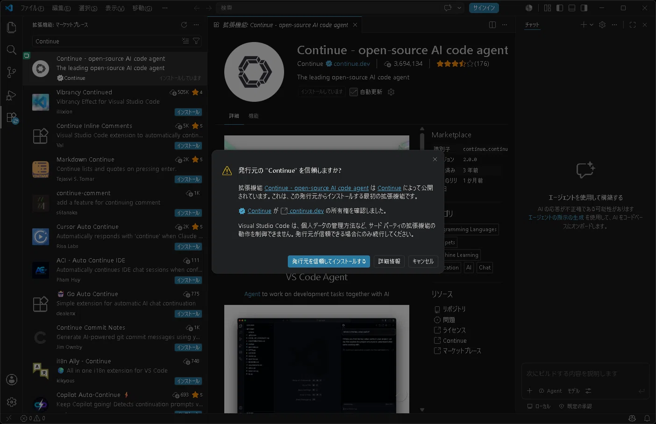Image resolution: width=656 pixels, height=424 pixels.
Task: Open the 既定の承認 approval picker
Action: (576, 406)
